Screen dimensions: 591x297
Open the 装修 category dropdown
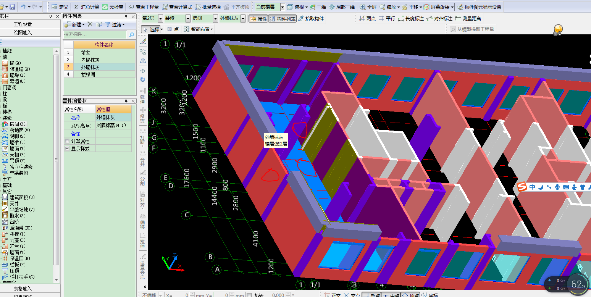[188, 18]
